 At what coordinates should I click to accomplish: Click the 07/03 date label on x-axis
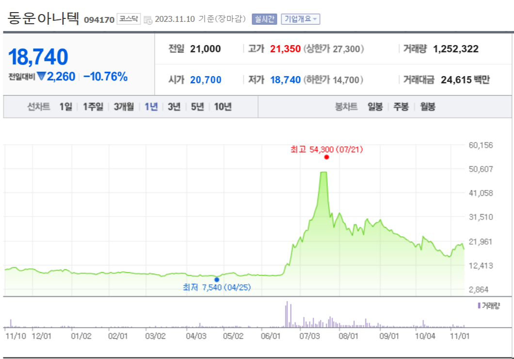click(309, 336)
